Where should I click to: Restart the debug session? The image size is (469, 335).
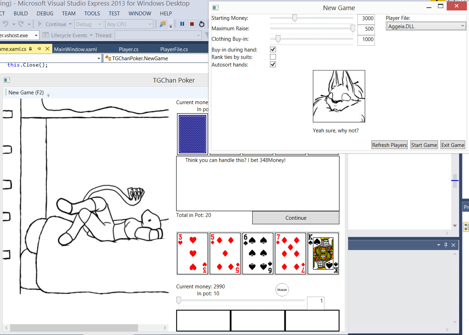click(202, 24)
